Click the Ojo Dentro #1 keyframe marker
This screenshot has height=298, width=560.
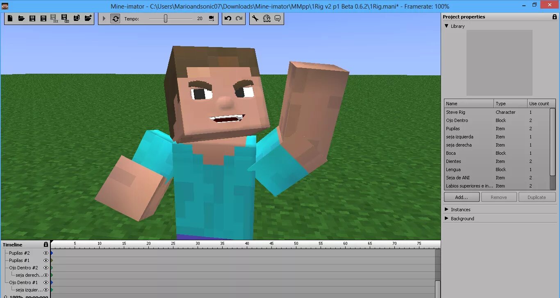click(52, 282)
